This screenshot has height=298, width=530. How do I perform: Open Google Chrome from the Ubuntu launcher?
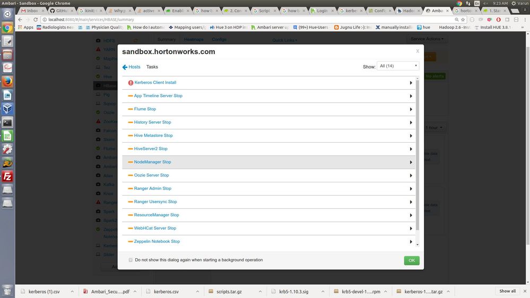point(7,28)
